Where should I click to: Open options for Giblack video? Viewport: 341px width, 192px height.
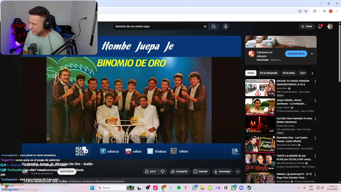[315, 174]
